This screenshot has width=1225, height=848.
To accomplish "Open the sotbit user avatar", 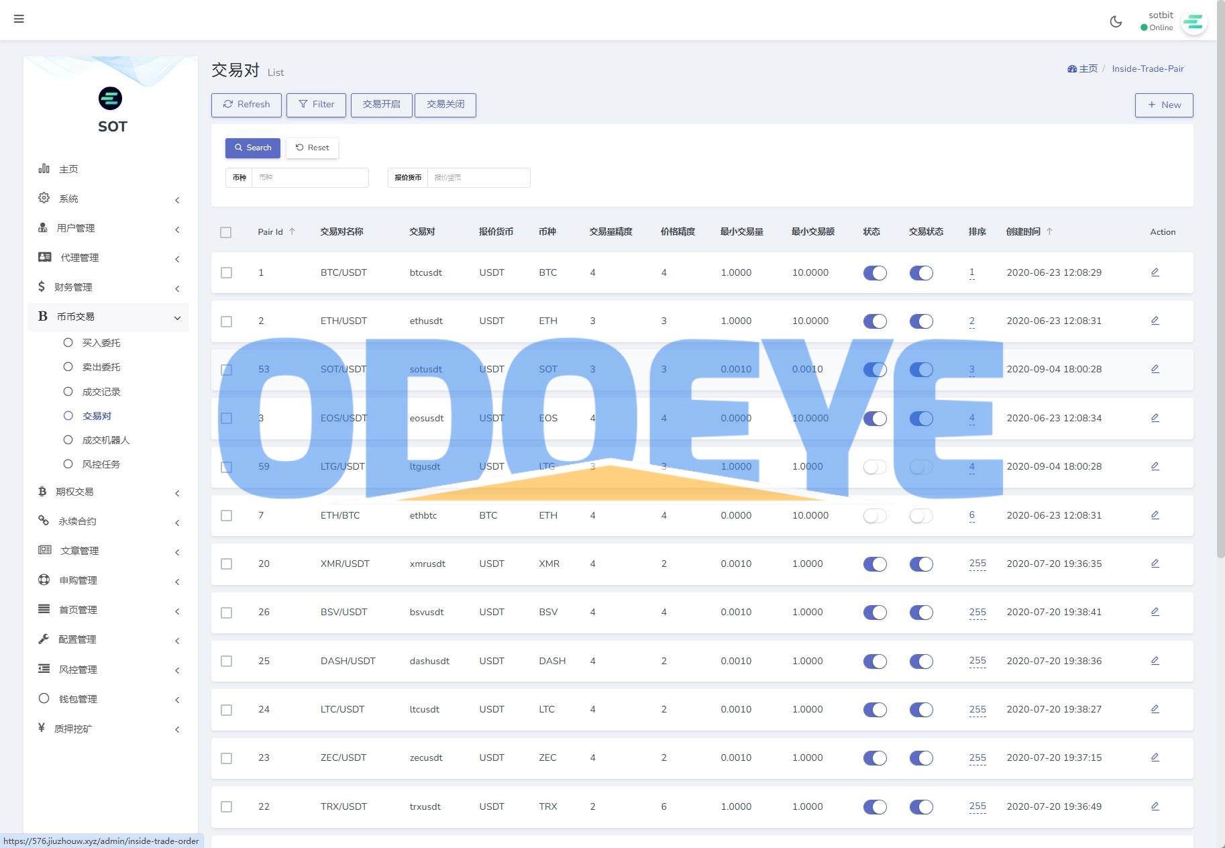I will click(1193, 22).
